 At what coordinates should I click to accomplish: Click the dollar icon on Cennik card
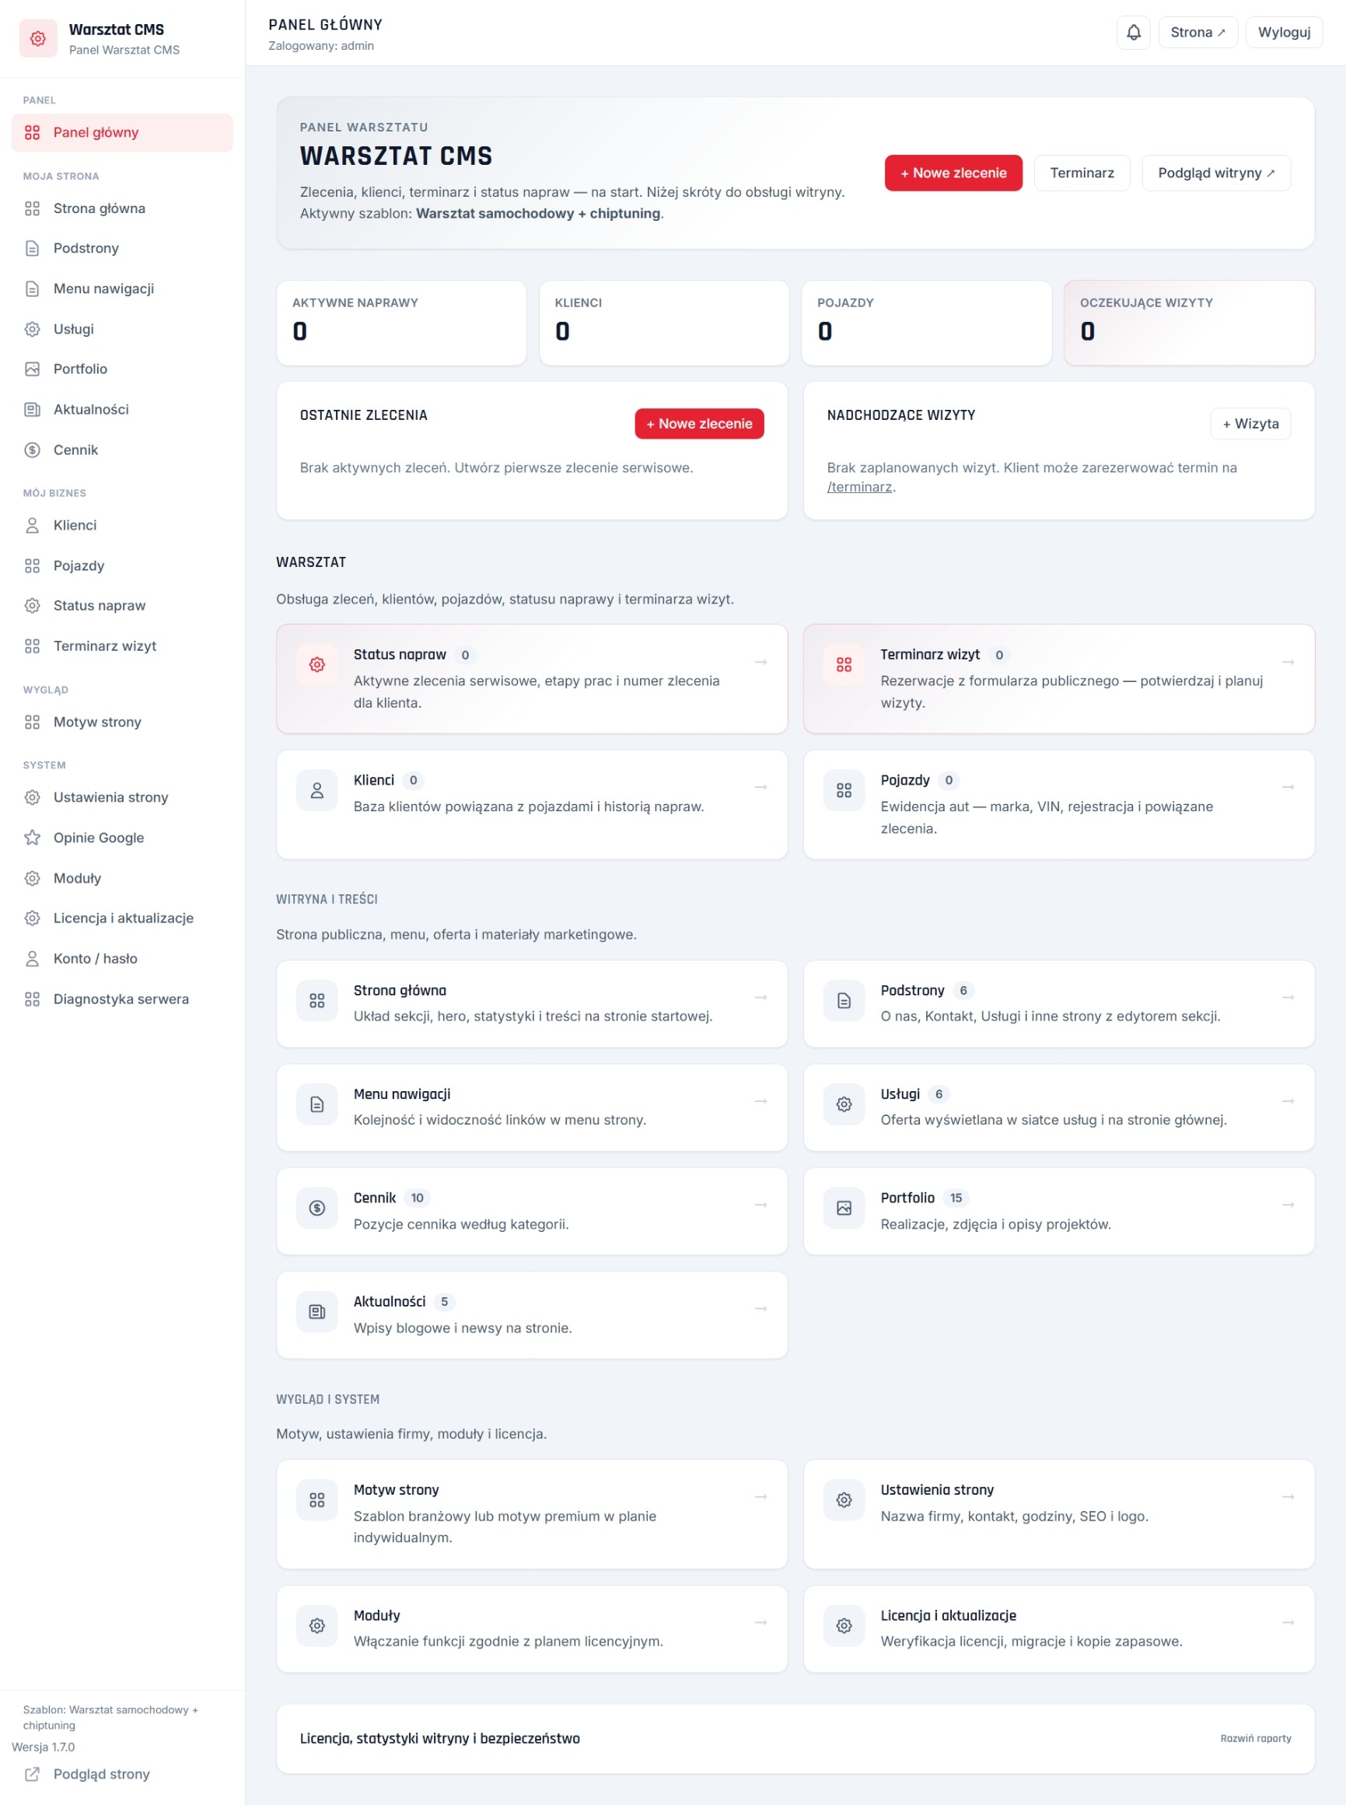(317, 1208)
